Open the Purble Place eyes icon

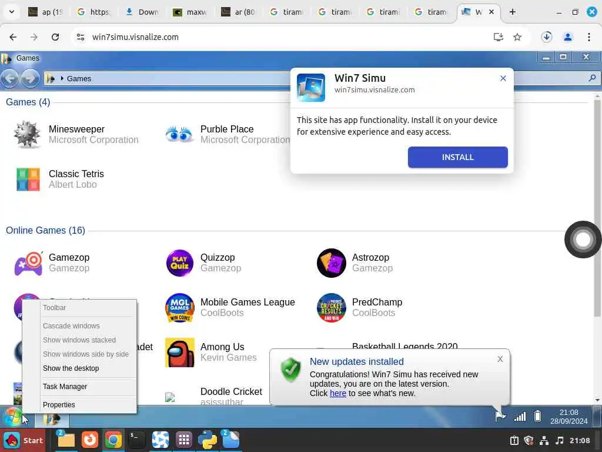tap(179, 135)
